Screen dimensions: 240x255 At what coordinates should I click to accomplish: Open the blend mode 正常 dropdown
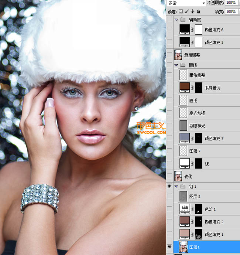click(x=186, y=3)
